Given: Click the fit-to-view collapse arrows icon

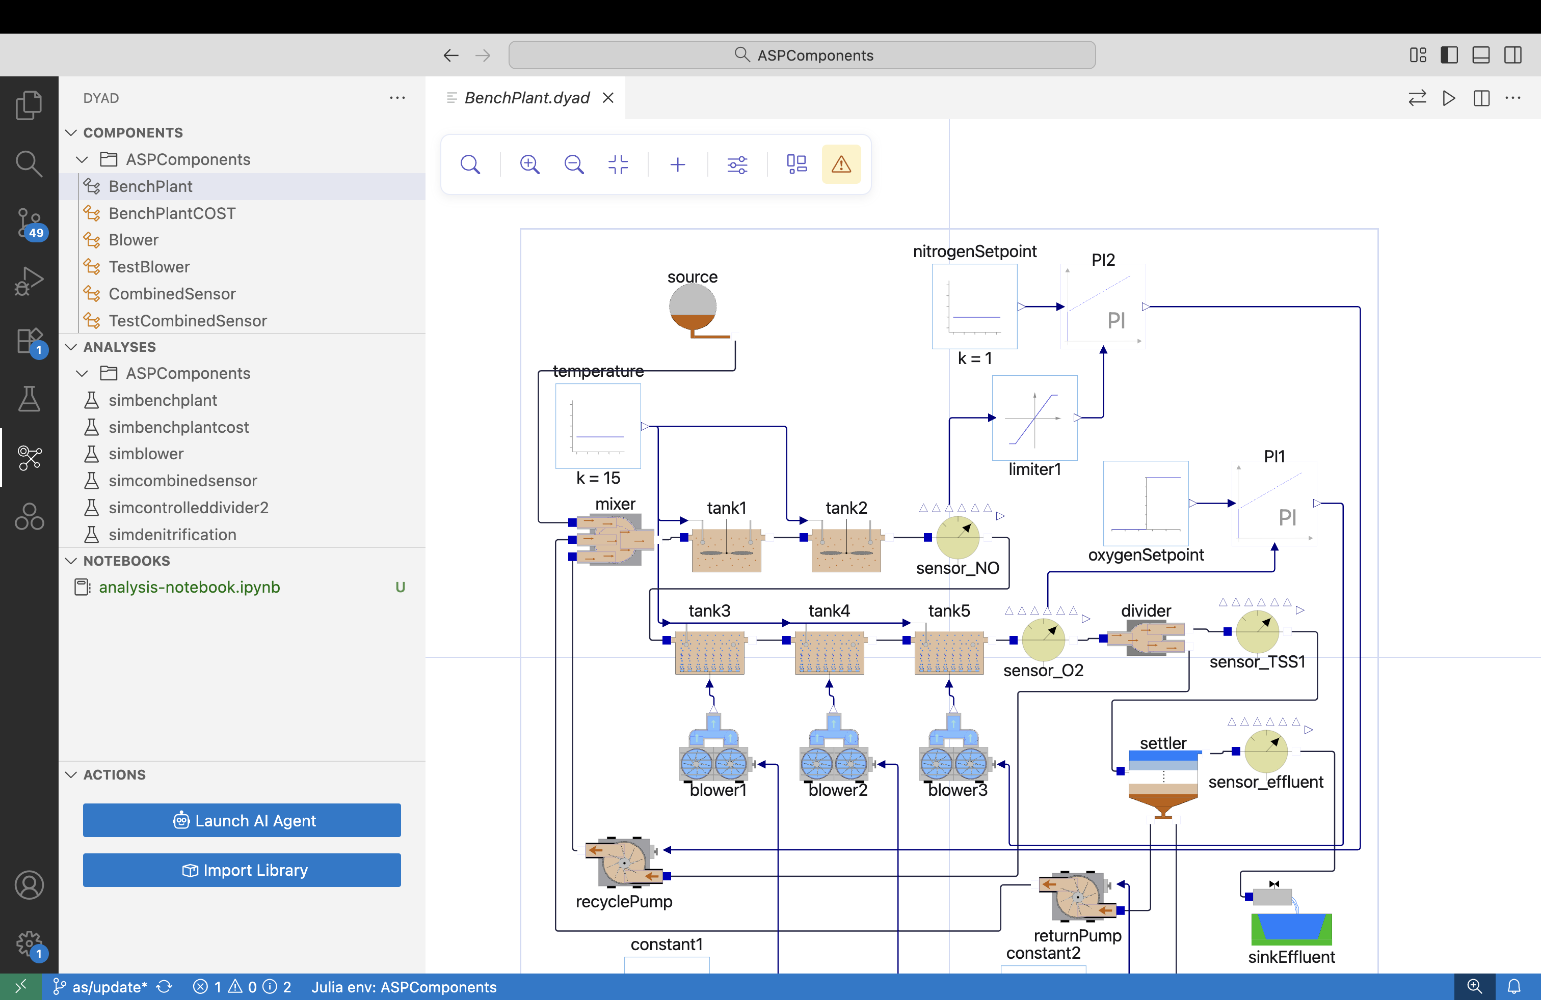Looking at the screenshot, I should (618, 164).
